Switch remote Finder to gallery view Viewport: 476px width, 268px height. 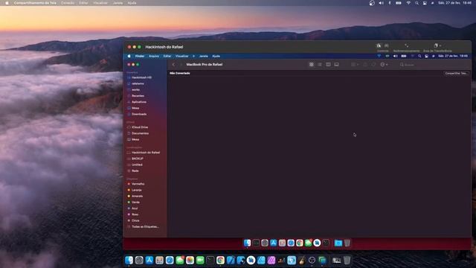tap(337, 65)
